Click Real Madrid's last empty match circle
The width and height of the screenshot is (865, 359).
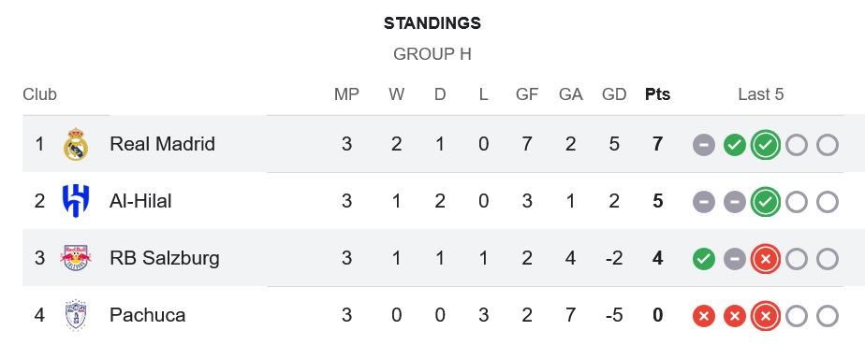(x=828, y=145)
